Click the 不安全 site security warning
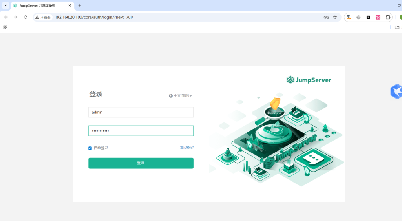 coord(43,17)
